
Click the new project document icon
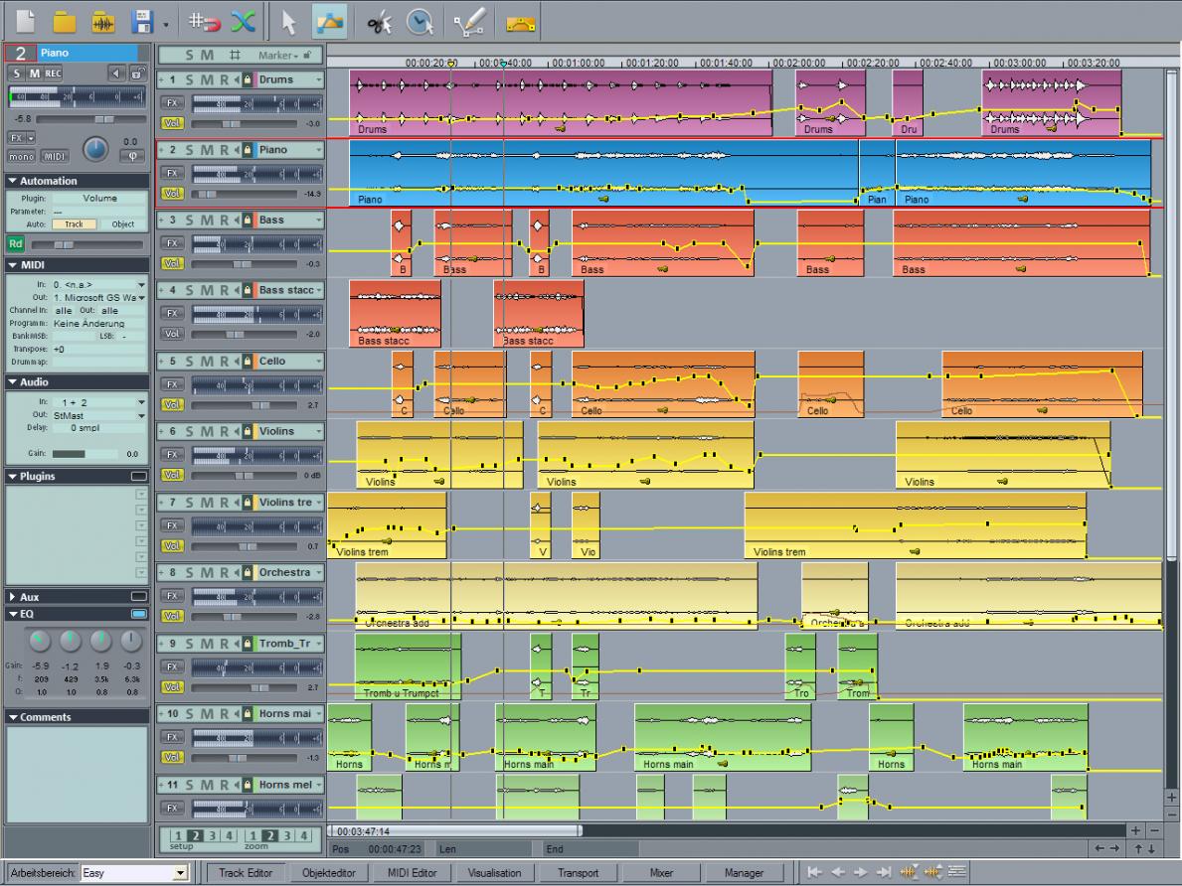click(x=25, y=21)
